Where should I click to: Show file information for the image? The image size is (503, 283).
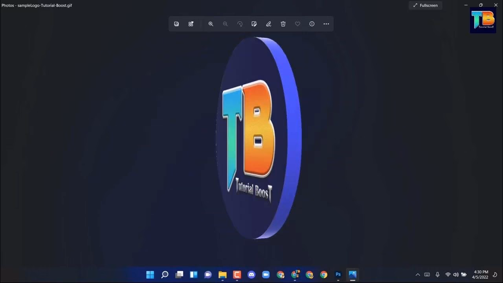pos(312,24)
